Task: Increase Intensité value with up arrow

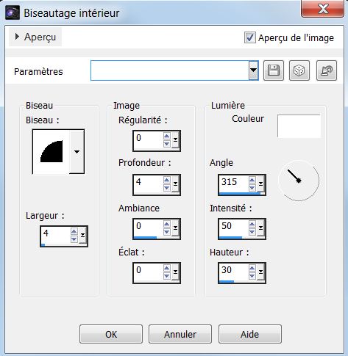Action: pyautogui.click(x=252, y=224)
